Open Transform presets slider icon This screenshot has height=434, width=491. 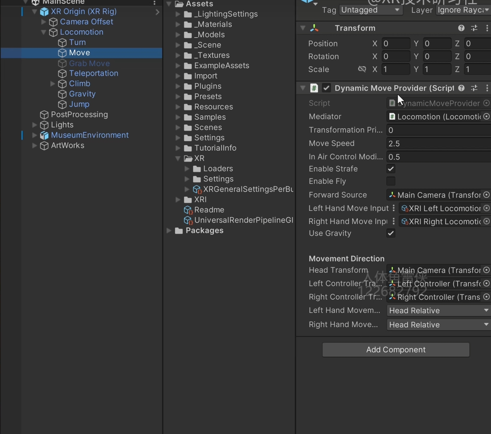(x=474, y=28)
